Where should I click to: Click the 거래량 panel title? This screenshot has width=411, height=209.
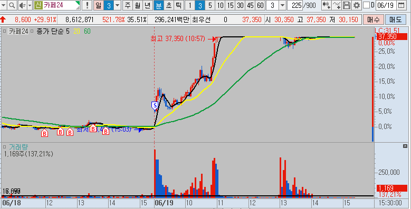pos(18,147)
